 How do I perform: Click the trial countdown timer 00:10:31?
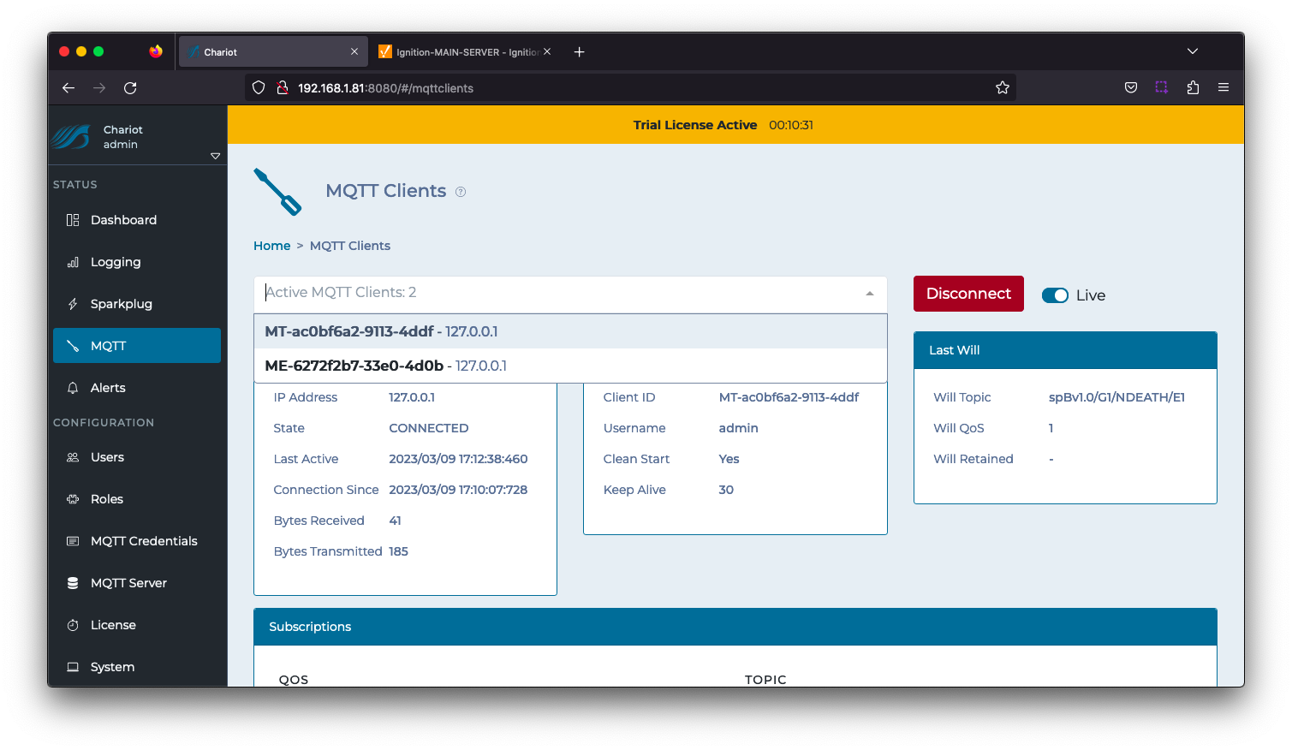pyautogui.click(x=791, y=125)
